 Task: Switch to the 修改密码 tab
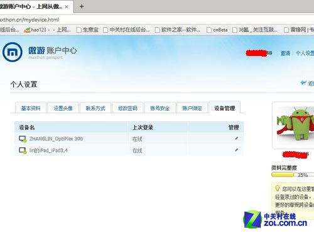click(127, 108)
